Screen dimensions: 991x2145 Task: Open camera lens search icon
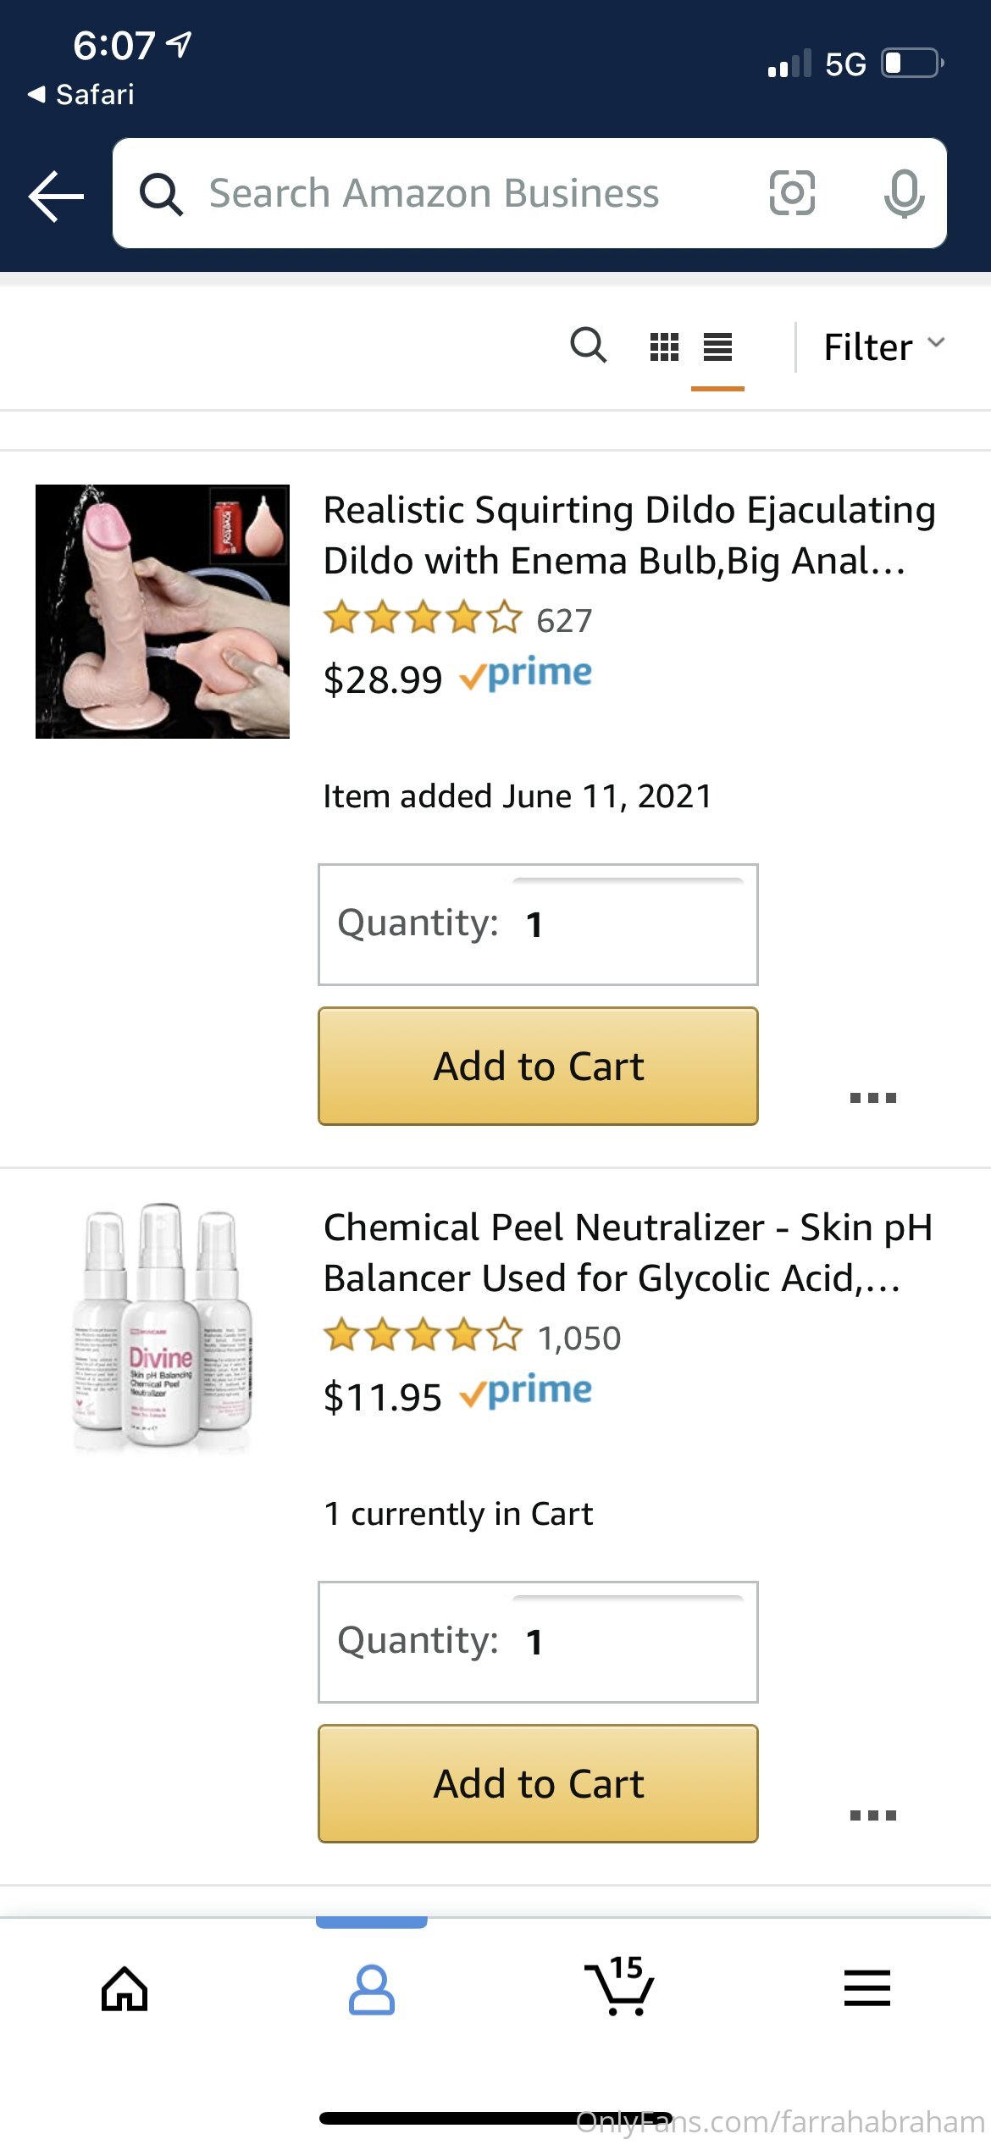[x=792, y=193]
